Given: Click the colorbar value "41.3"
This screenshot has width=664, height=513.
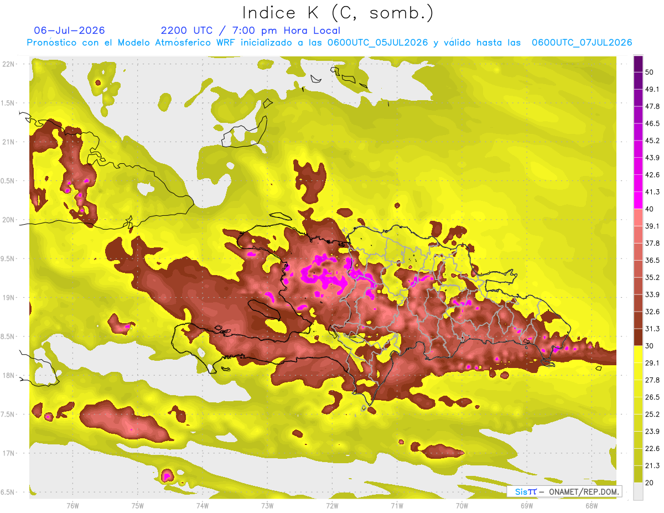Looking at the screenshot, I should [x=653, y=192].
